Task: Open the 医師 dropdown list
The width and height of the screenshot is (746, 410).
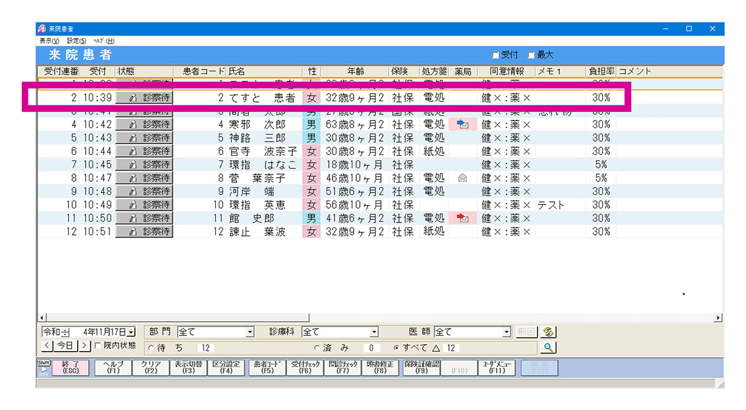Action: click(506, 332)
